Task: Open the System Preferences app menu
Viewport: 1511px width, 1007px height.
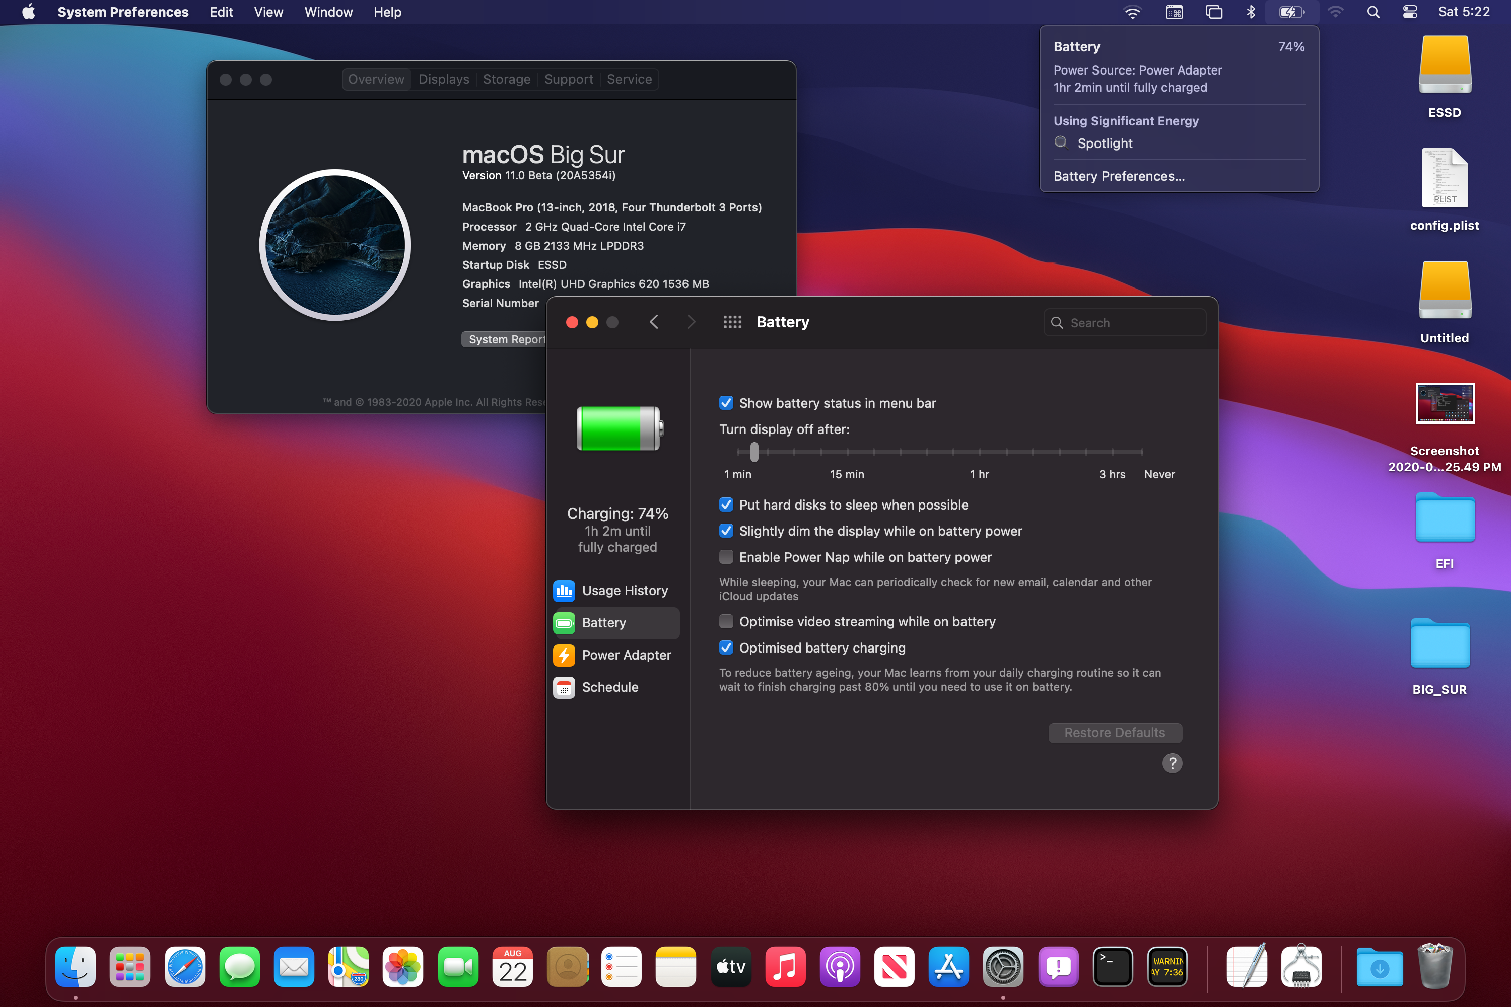Action: (x=123, y=12)
